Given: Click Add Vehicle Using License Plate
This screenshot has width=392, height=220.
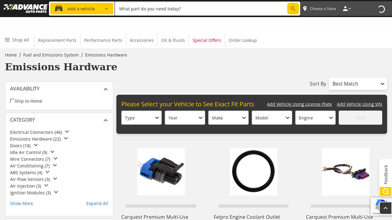Looking at the screenshot, I should pyautogui.click(x=299, y=104).
